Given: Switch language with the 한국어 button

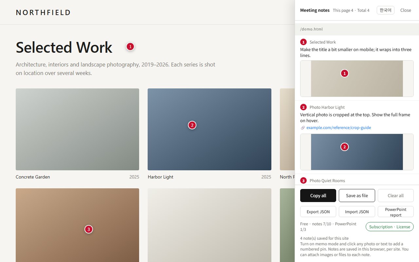Looking at the screenshot, I should coord(386,10).
